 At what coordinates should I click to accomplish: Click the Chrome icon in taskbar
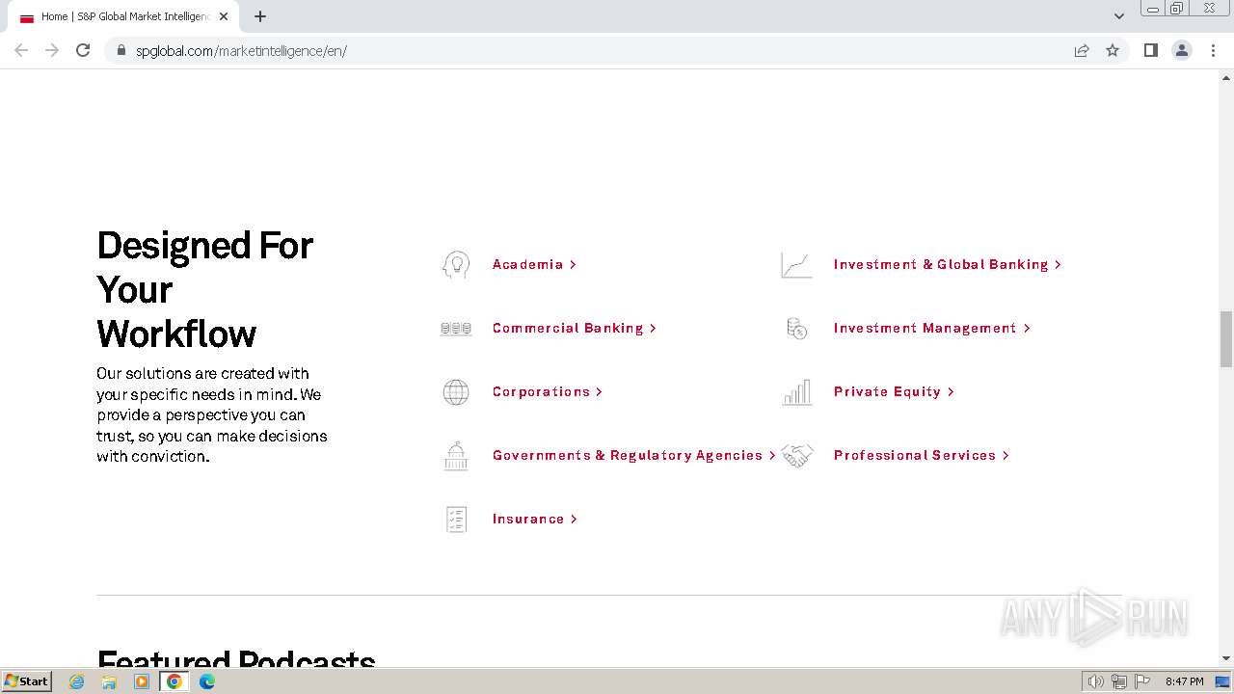(x=174, y=681)
